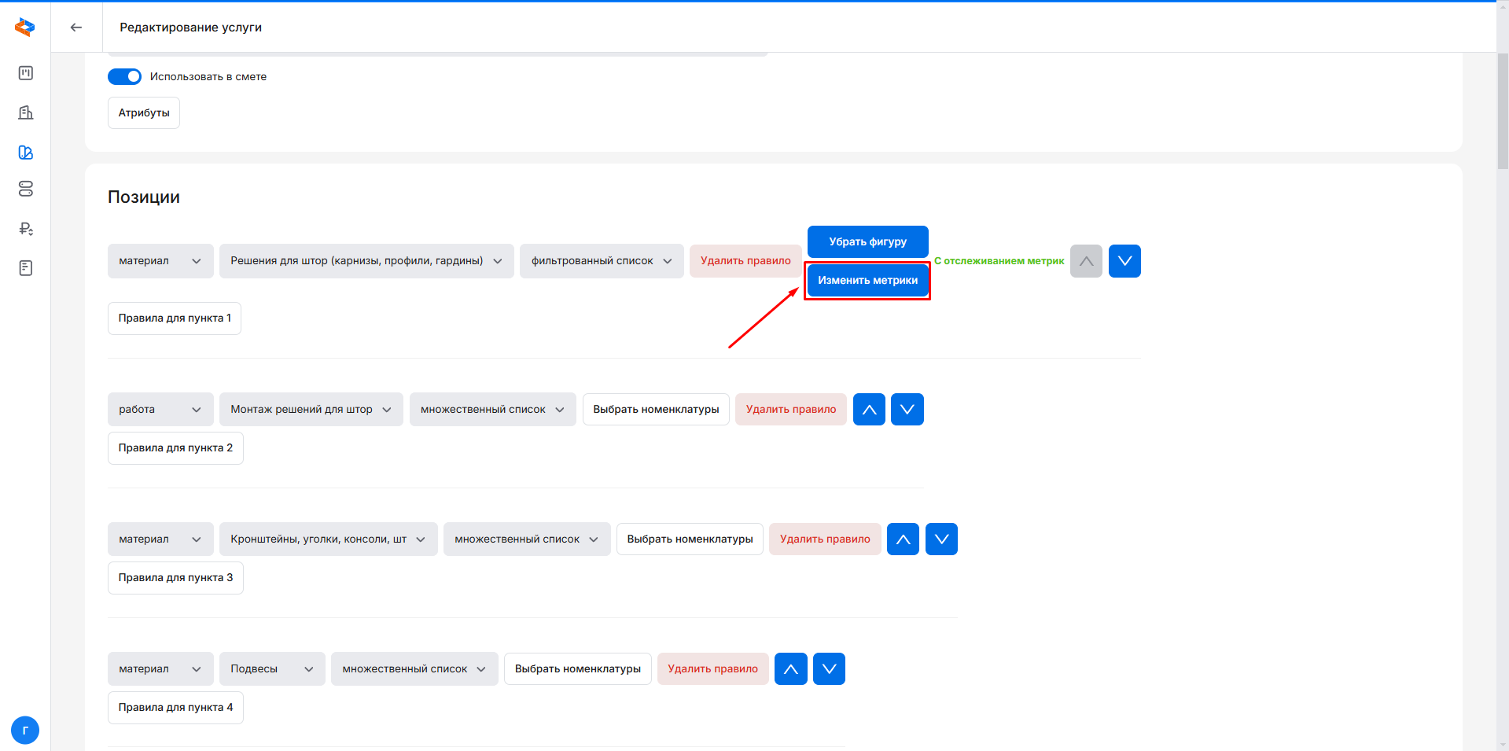The width and height of the screenshot is (1509, 751).
Task: Open the buildings sidebar icon
Action: pyautogui.click(x=26, y=112)
